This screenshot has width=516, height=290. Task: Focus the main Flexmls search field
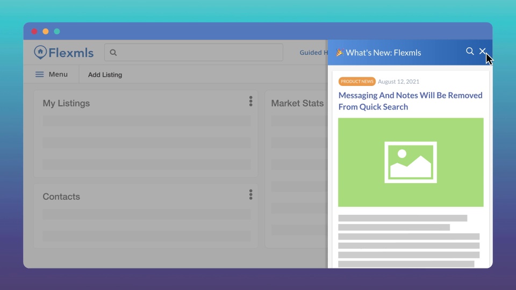(x=193, y=52)
